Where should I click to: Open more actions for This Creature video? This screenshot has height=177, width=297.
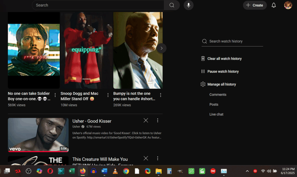[x=157, y=158]
